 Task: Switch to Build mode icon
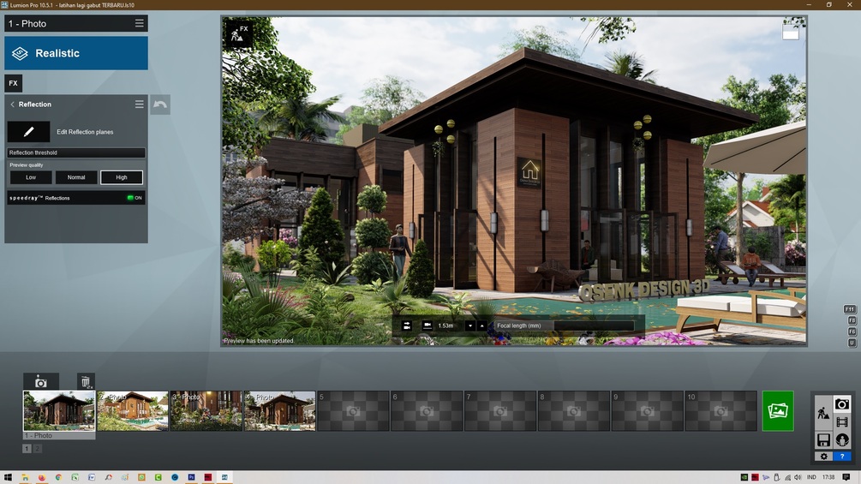[x=823, y=413]
